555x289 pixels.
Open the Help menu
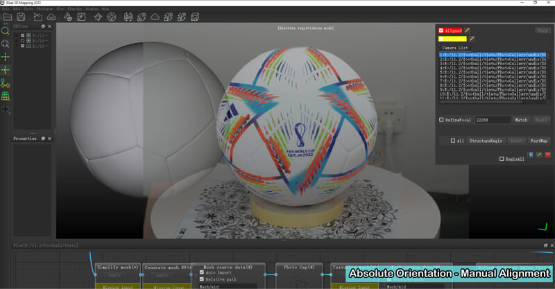(x=105, y=8)
